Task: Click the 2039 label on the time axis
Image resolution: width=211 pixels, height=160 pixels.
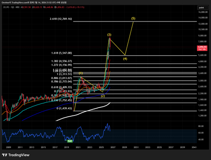Action: point(183,147)
